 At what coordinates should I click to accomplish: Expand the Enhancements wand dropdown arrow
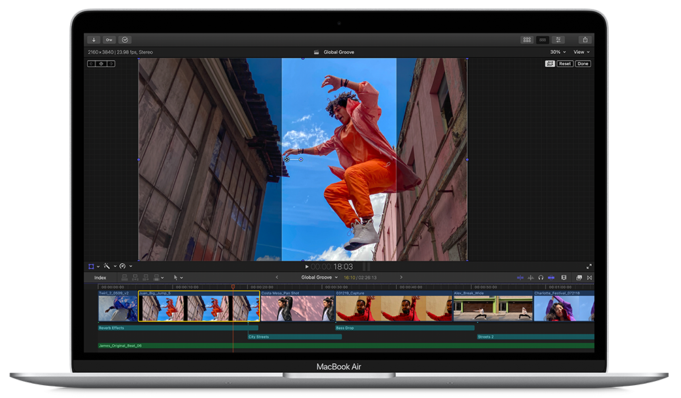115,266
